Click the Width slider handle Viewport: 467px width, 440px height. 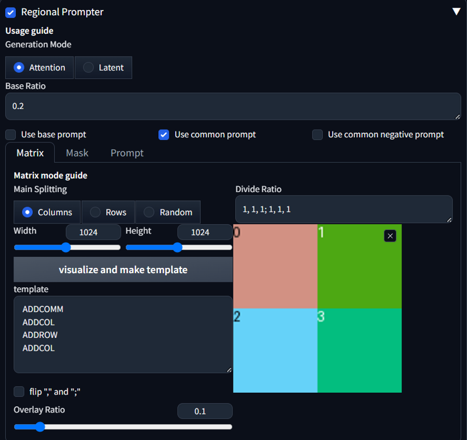[66, 247]
